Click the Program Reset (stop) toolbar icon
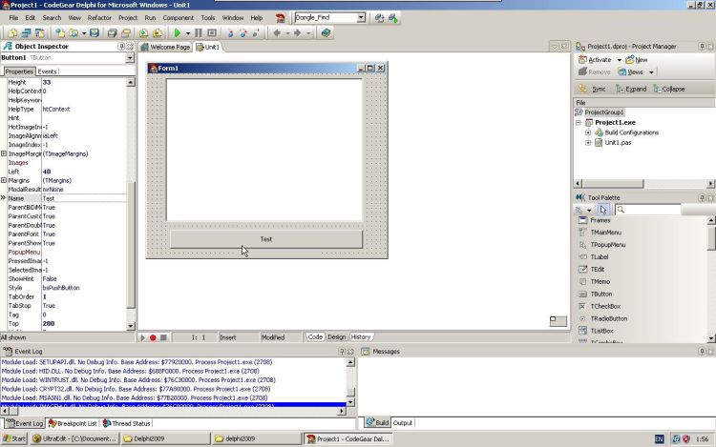This screenshot has width=716, height=447. tap(212, 32)
